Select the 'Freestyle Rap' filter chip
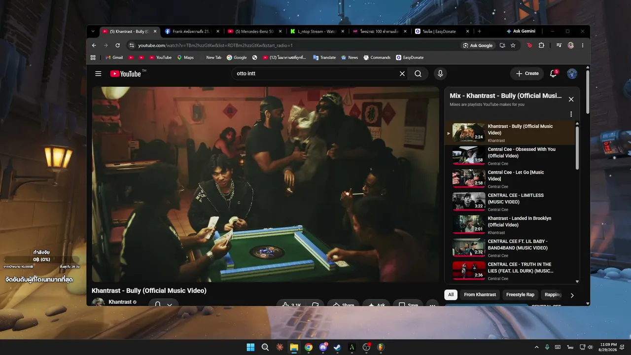This screenshot has width=631, height=355. pyautogui.click(x=520, y=295)
